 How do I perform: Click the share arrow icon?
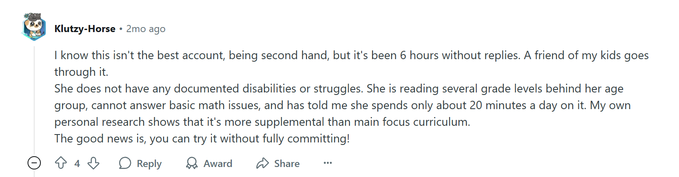pos(262,163)
